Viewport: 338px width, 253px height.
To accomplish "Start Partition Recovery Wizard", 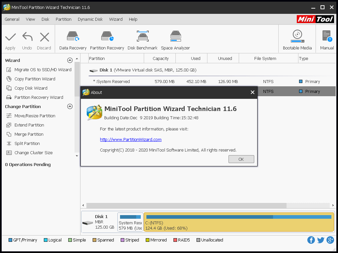I will pos(35,98).
